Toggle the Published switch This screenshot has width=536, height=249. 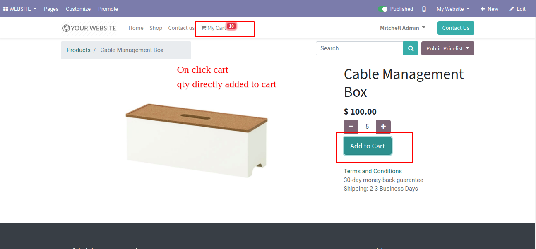tap(383, 9)
